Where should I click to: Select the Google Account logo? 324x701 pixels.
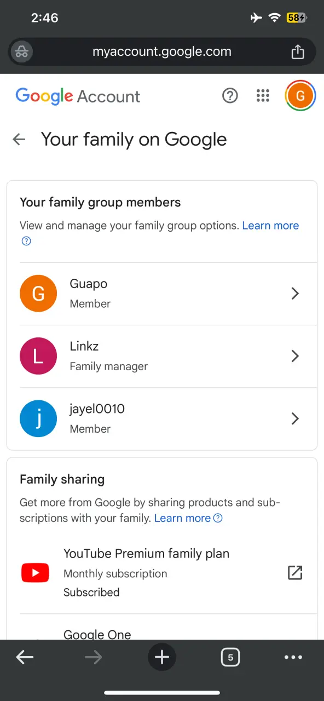78,96
